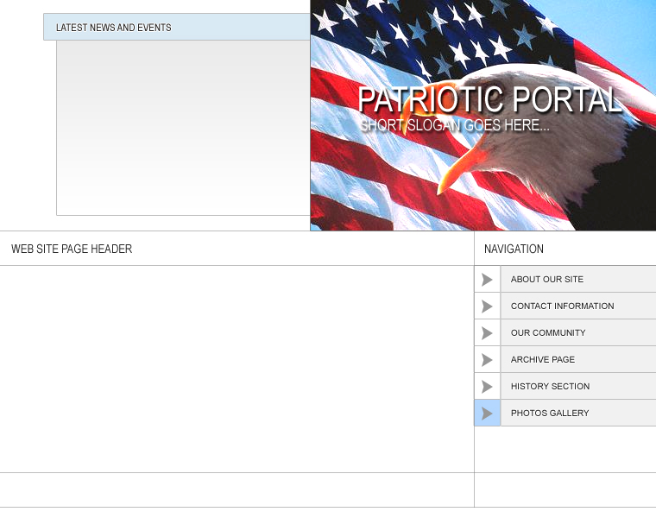This screenshot has height=518, width=656.
Task: Click the arrow icon beside Our Community
Action: [x=487, y=333]
